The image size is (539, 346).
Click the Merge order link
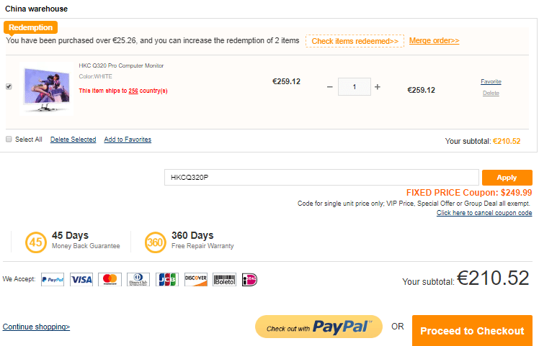(434, 41)
